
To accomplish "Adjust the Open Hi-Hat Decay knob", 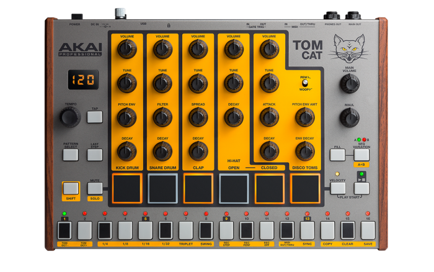I will coord(234,117).
